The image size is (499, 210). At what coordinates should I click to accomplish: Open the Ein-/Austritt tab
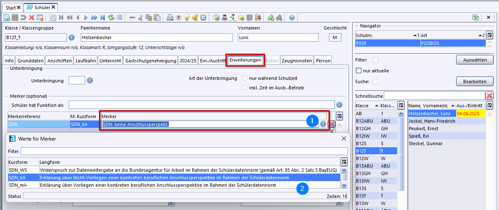pos(212,61)
